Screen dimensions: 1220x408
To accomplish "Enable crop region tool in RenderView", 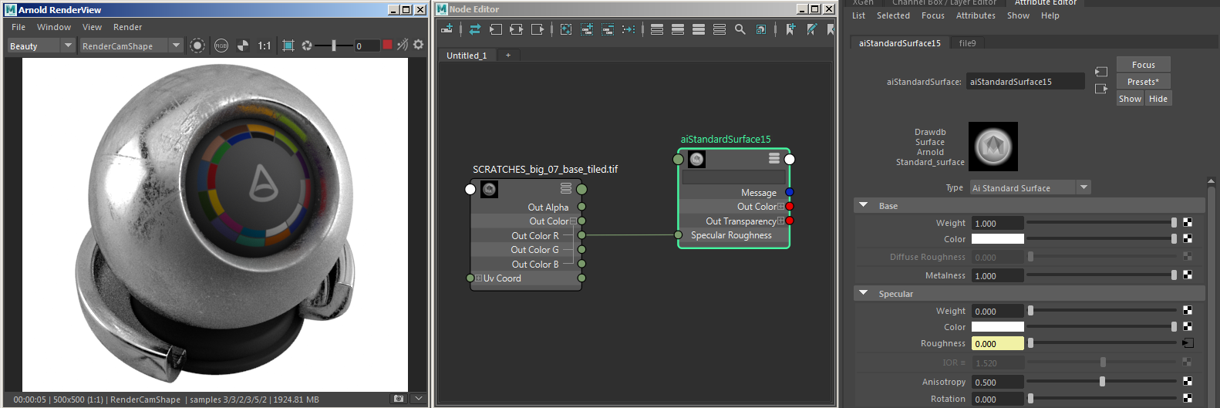I will pyautogui.click(x=288, y=46).
